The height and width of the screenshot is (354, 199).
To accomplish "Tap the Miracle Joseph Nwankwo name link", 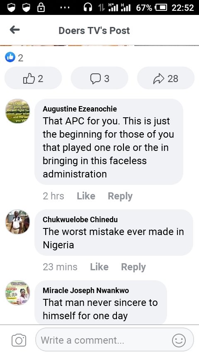I will [x=86, y=290].
